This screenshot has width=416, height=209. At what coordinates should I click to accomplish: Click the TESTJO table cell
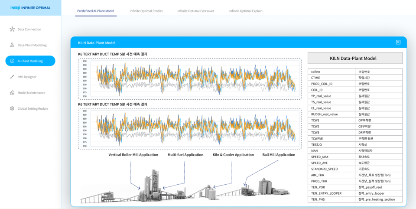331,145
